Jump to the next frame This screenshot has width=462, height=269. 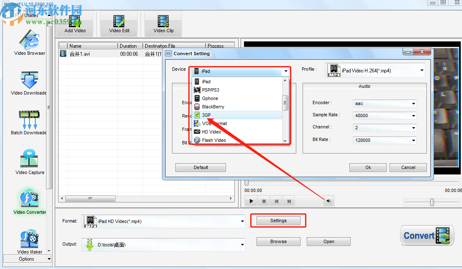tap(289, 201)
